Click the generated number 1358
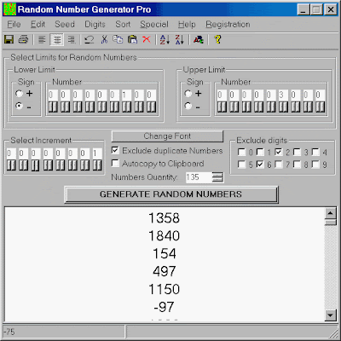Screen dimensions: 341x341 [165, 218]
